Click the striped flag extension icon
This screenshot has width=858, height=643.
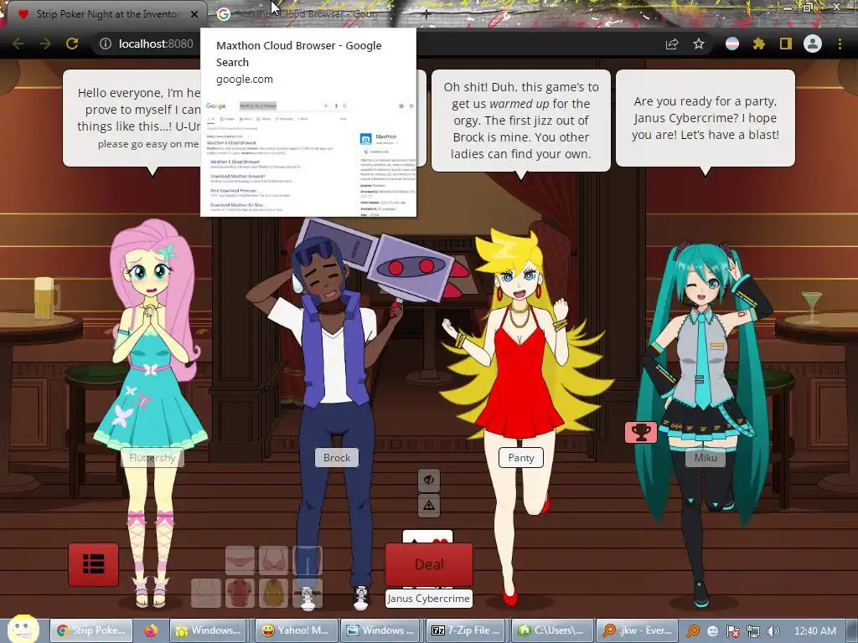click(x=732, y=44)
